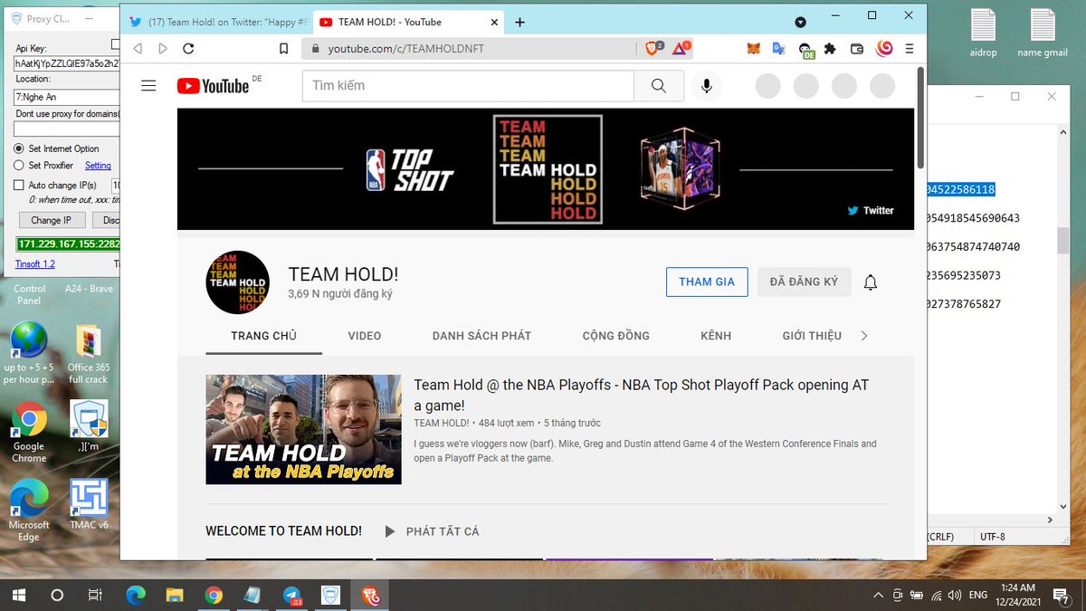
Task: Open the KÊNH channel tab
Action: [716, 336]
